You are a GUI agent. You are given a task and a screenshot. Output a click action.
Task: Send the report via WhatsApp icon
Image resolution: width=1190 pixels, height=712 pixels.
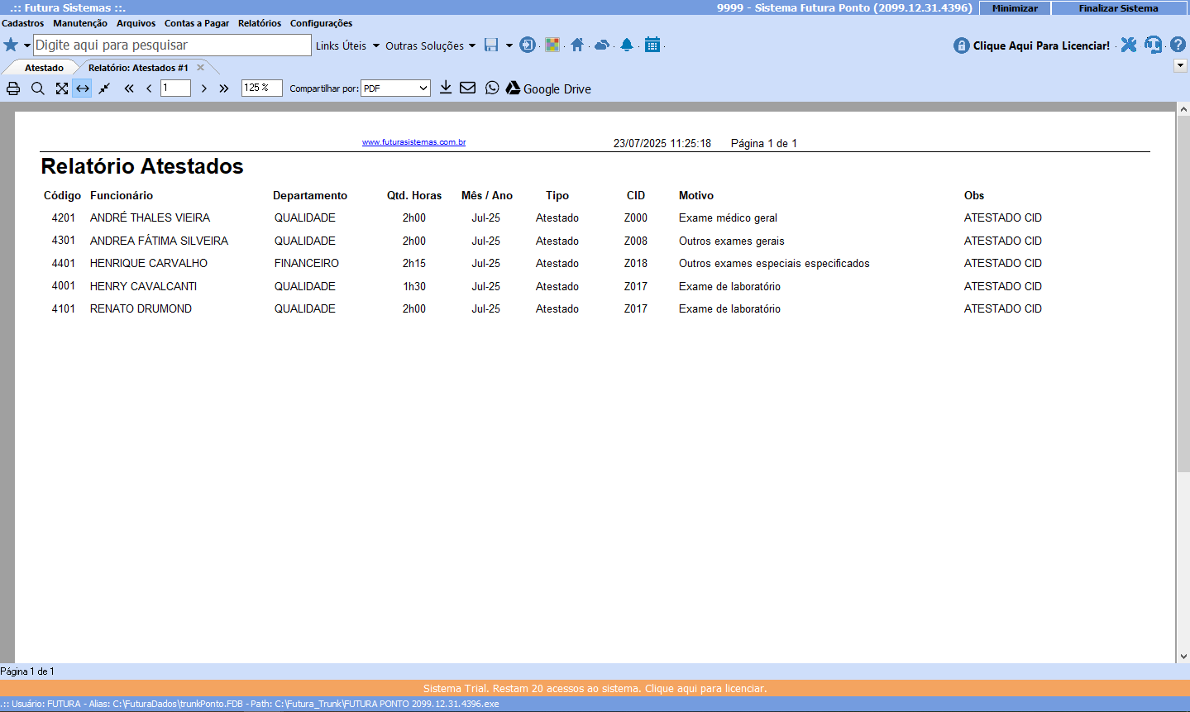(x=492, y=88)
